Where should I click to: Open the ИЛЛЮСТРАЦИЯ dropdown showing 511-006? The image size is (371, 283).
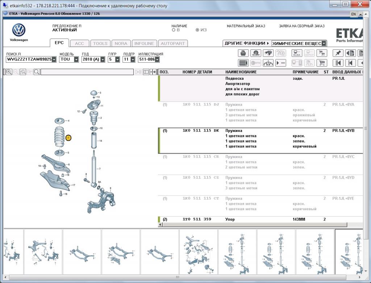pyautogui.click(x=157, y=59)
